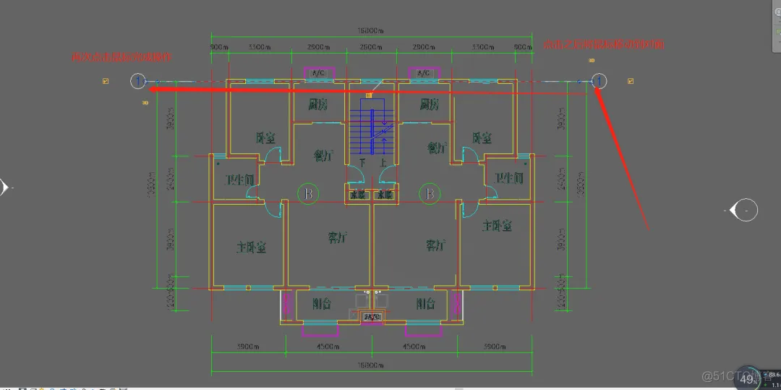The image size is (781, 390).
Task: Select the elevation marker at the left edge of the view
Action: click(x=4, y=187)
